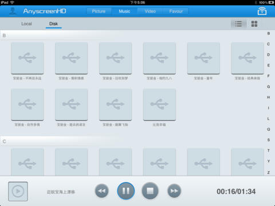Skip to next track with fast-forward button
This screenshot has width=275, height=206.
pyautogui.click(x=174, y=191)
